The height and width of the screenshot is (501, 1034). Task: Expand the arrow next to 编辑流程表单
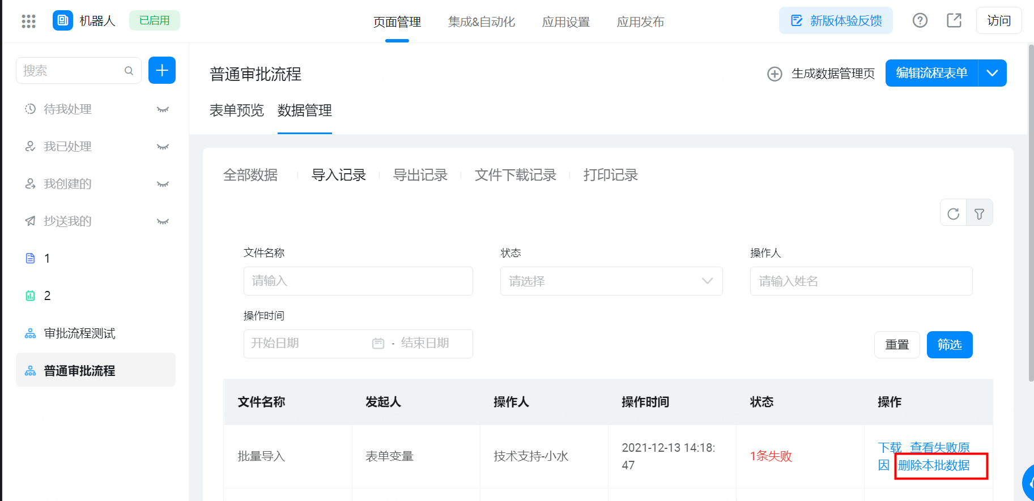pos(992,73)
